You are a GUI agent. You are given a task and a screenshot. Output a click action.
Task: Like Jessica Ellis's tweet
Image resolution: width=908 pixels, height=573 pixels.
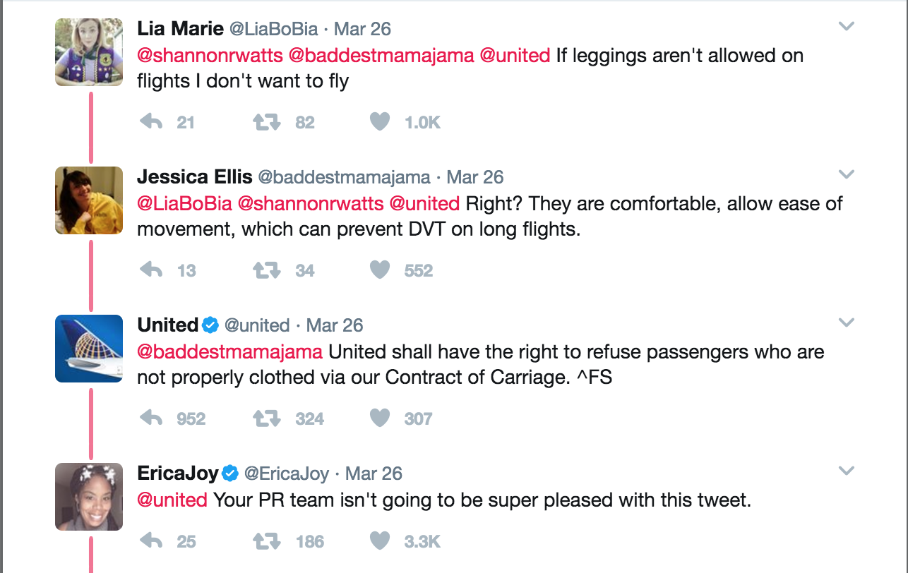[x=380, y=270]
